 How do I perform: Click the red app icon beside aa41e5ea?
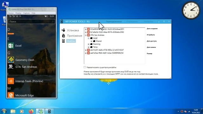[x=88, y=53]
